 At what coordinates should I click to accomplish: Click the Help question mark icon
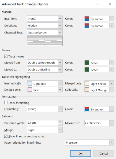(x=98, y=4)
